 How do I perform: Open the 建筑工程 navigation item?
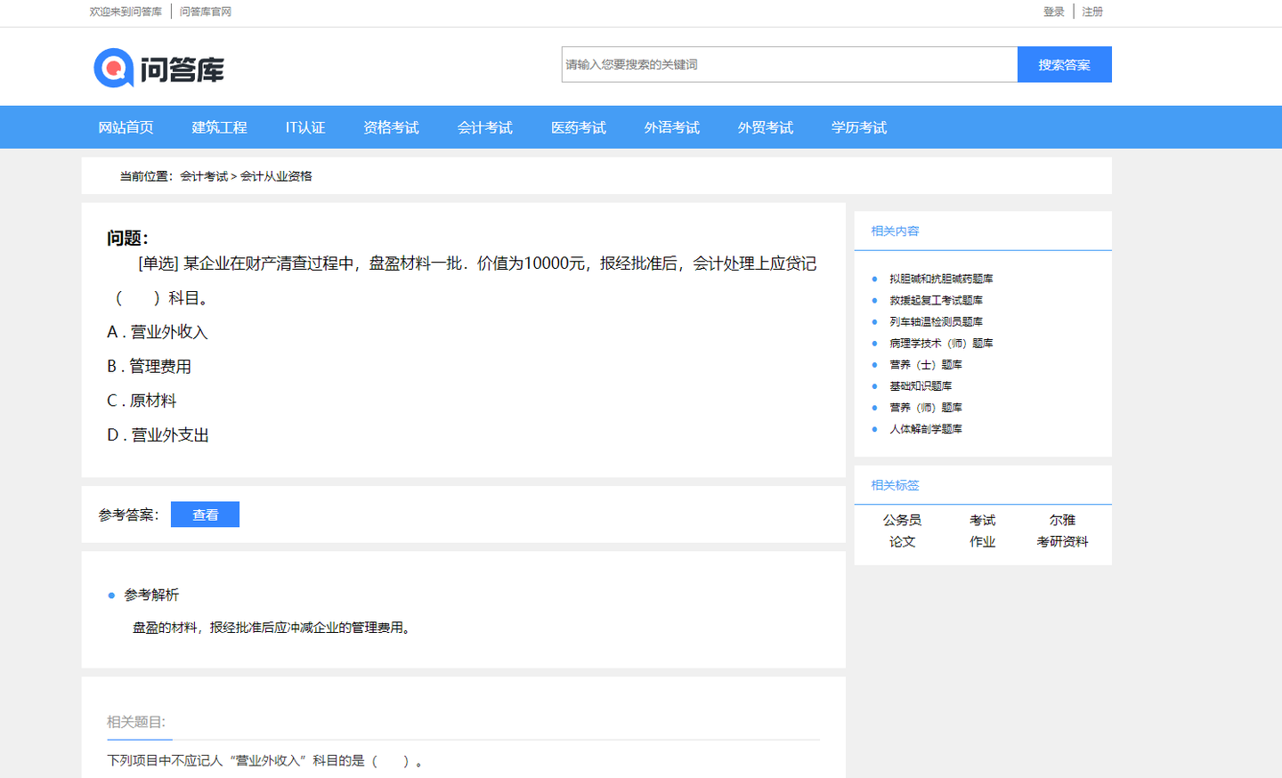point(219,127)
